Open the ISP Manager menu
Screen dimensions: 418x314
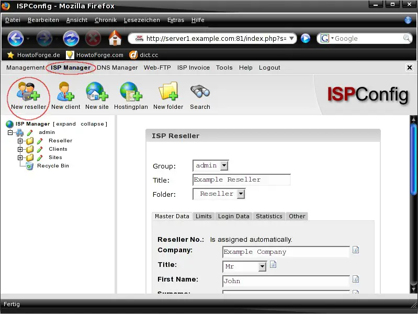coord(71,68)
